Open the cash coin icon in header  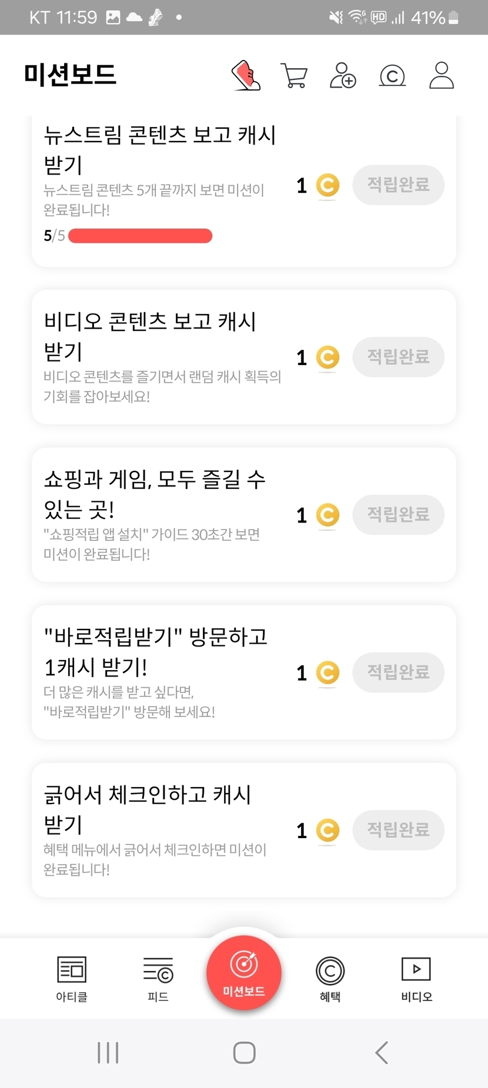click(392, 75)
